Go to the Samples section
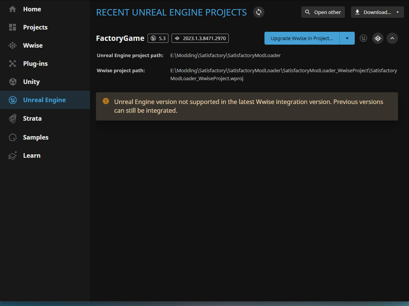 (x=45, y=137)
